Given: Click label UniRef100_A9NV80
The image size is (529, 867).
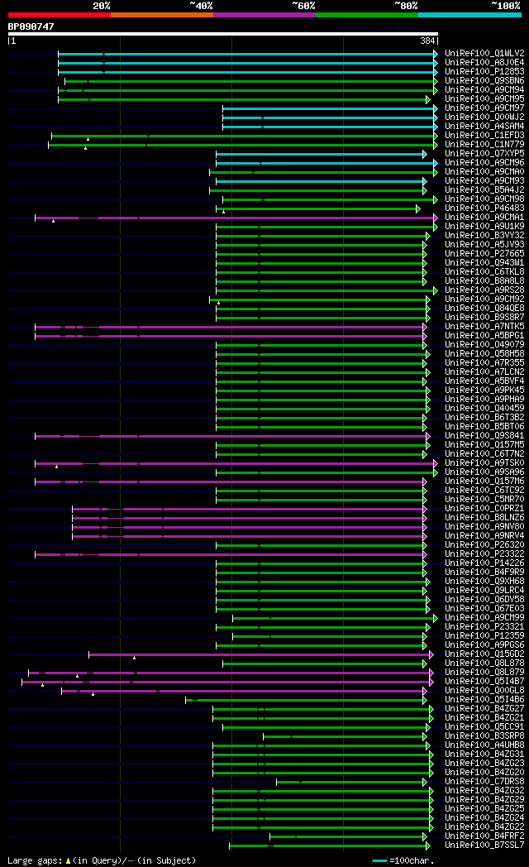Looking at the screenshot, I should click(x=484, y=527).
